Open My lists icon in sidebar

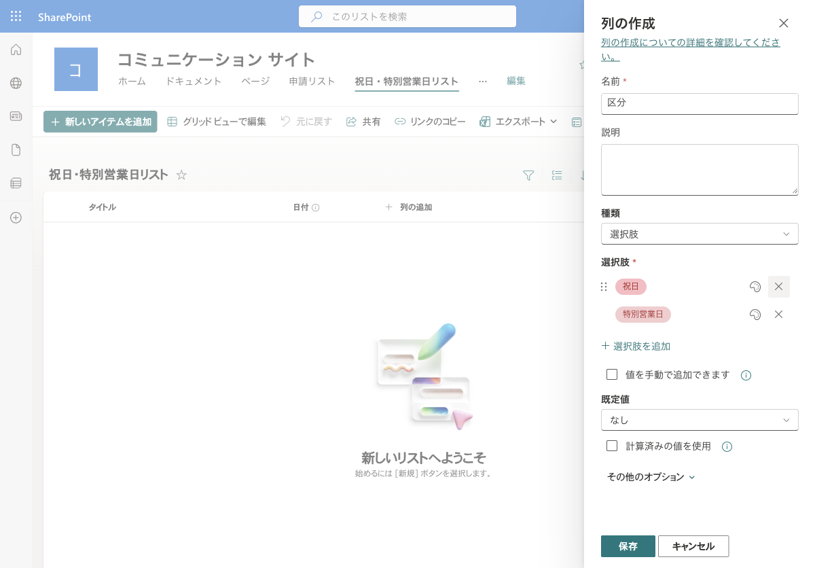[16, 183]
